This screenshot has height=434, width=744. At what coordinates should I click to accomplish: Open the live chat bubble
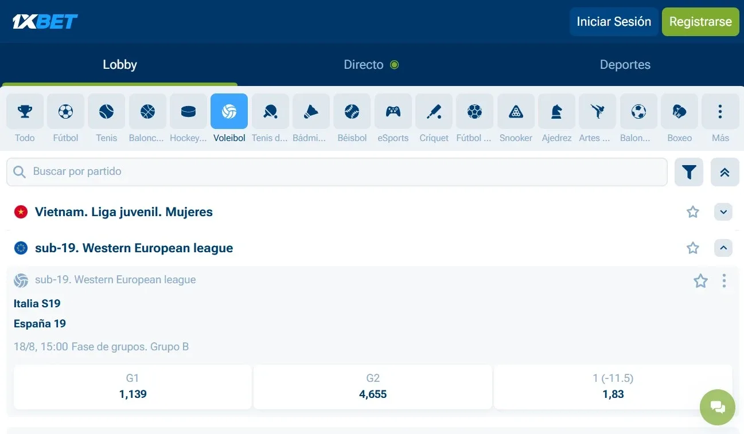click(x=718, y=407)
